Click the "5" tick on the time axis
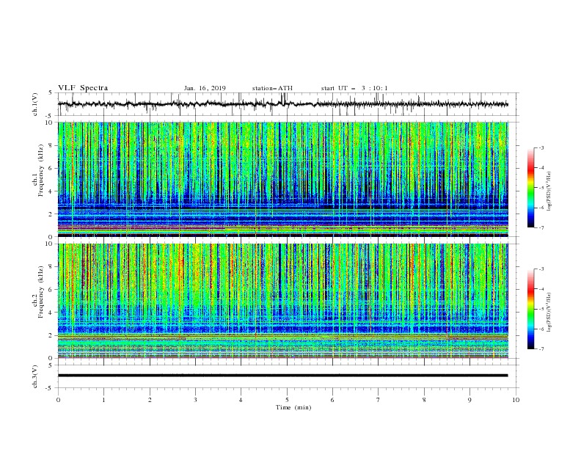The image size is (581, 449). (x=287, y=400)
